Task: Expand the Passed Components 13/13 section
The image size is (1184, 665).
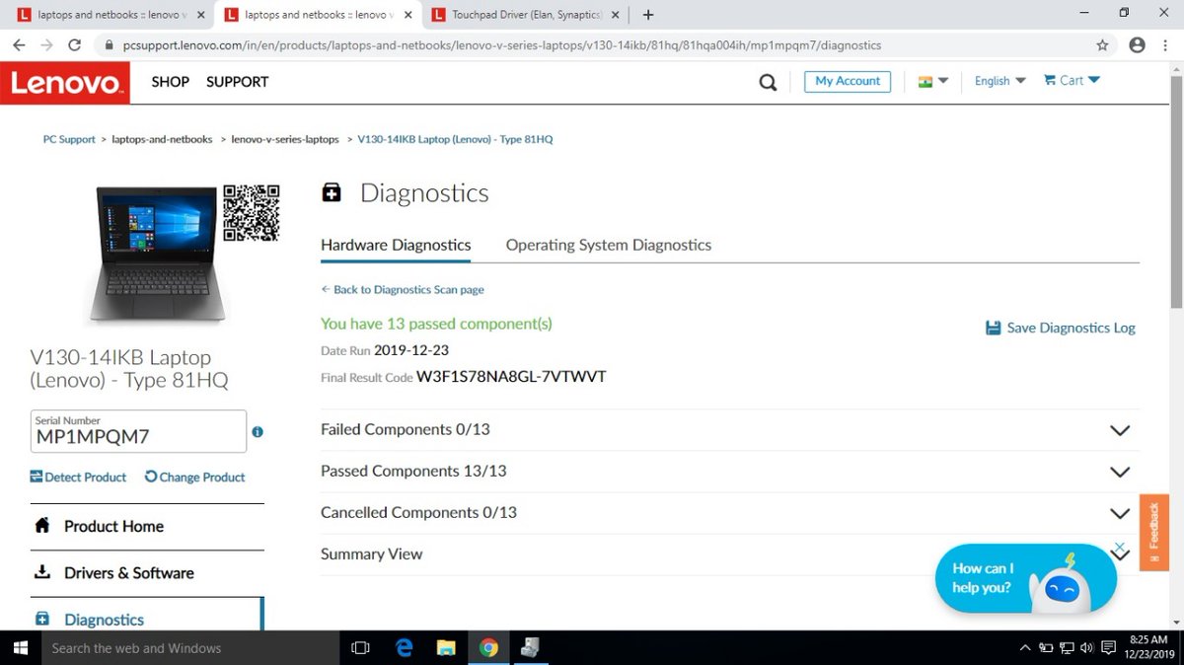Action: [x=730, y=472]
